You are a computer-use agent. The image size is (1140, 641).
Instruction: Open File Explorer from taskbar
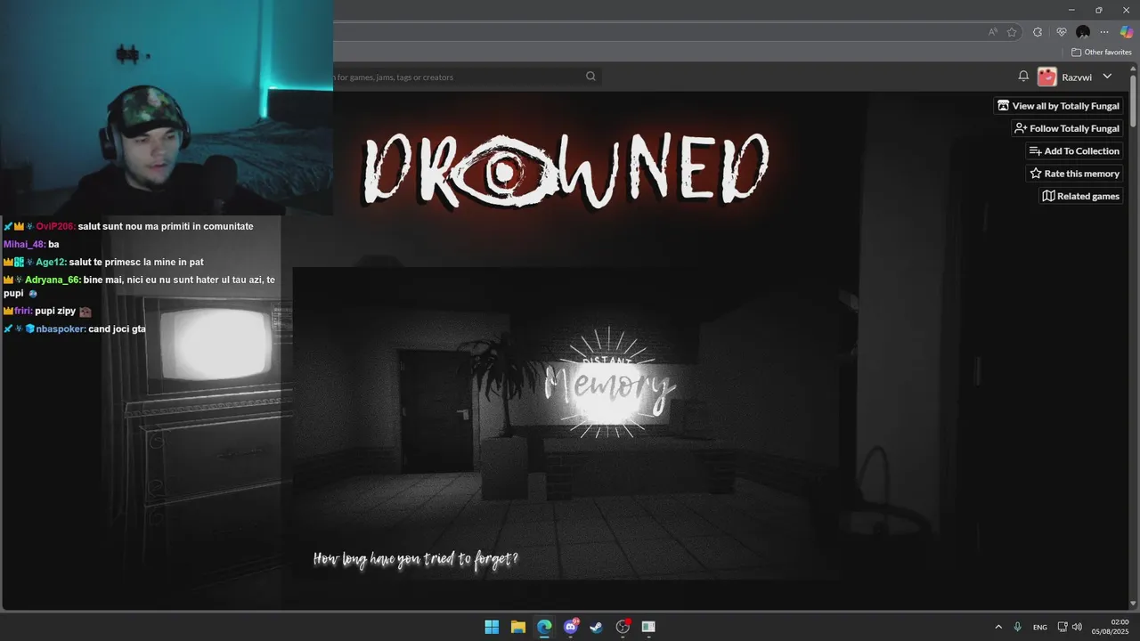[x=517, y=627]
